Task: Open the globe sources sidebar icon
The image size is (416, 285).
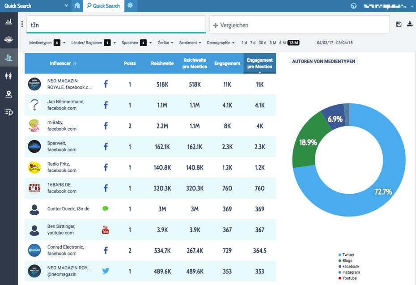Action: point(9,39)
